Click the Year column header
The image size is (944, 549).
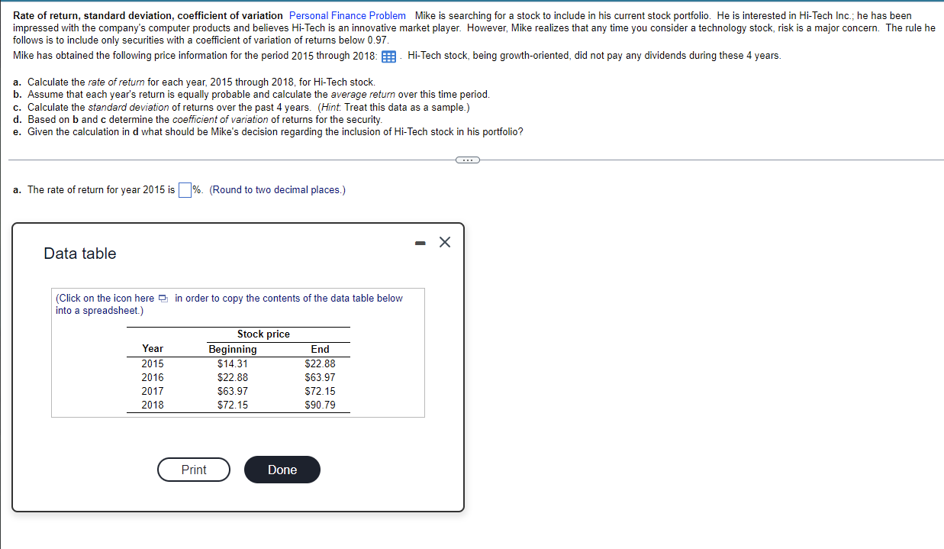click(x=153, y=348)
